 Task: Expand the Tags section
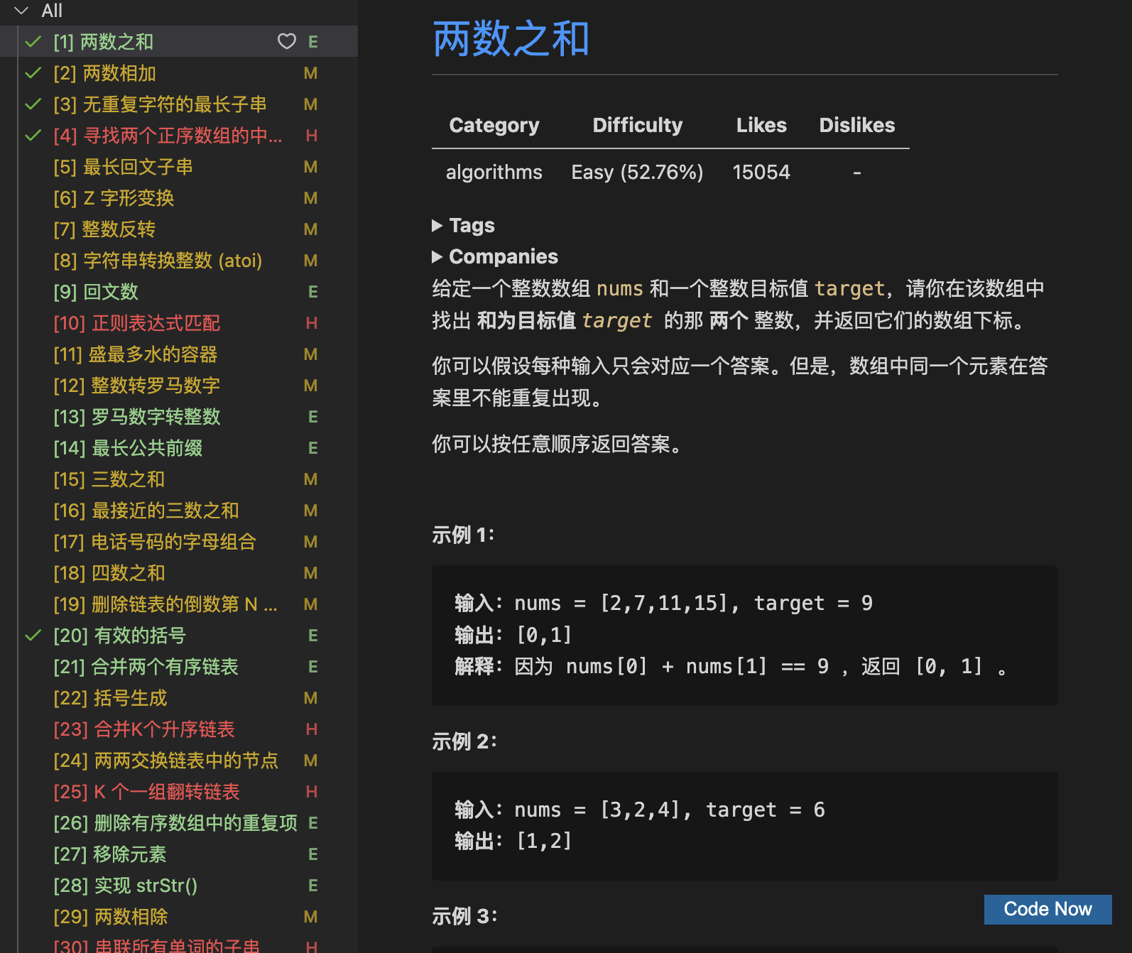(437, 226)
